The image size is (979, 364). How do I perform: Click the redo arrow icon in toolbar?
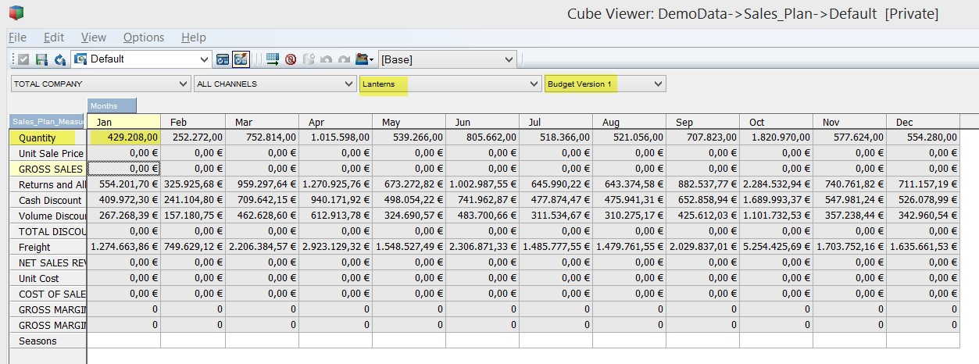pyautogui.click(x=344, y=59)
